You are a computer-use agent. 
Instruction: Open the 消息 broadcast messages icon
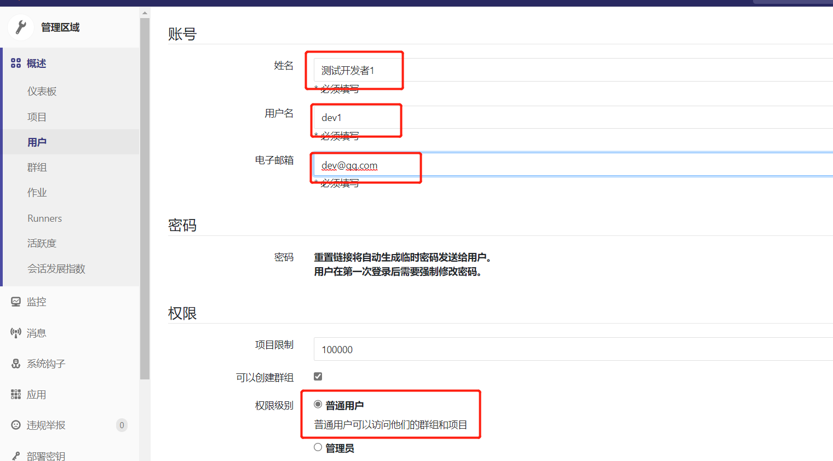[x=15, y=332]
